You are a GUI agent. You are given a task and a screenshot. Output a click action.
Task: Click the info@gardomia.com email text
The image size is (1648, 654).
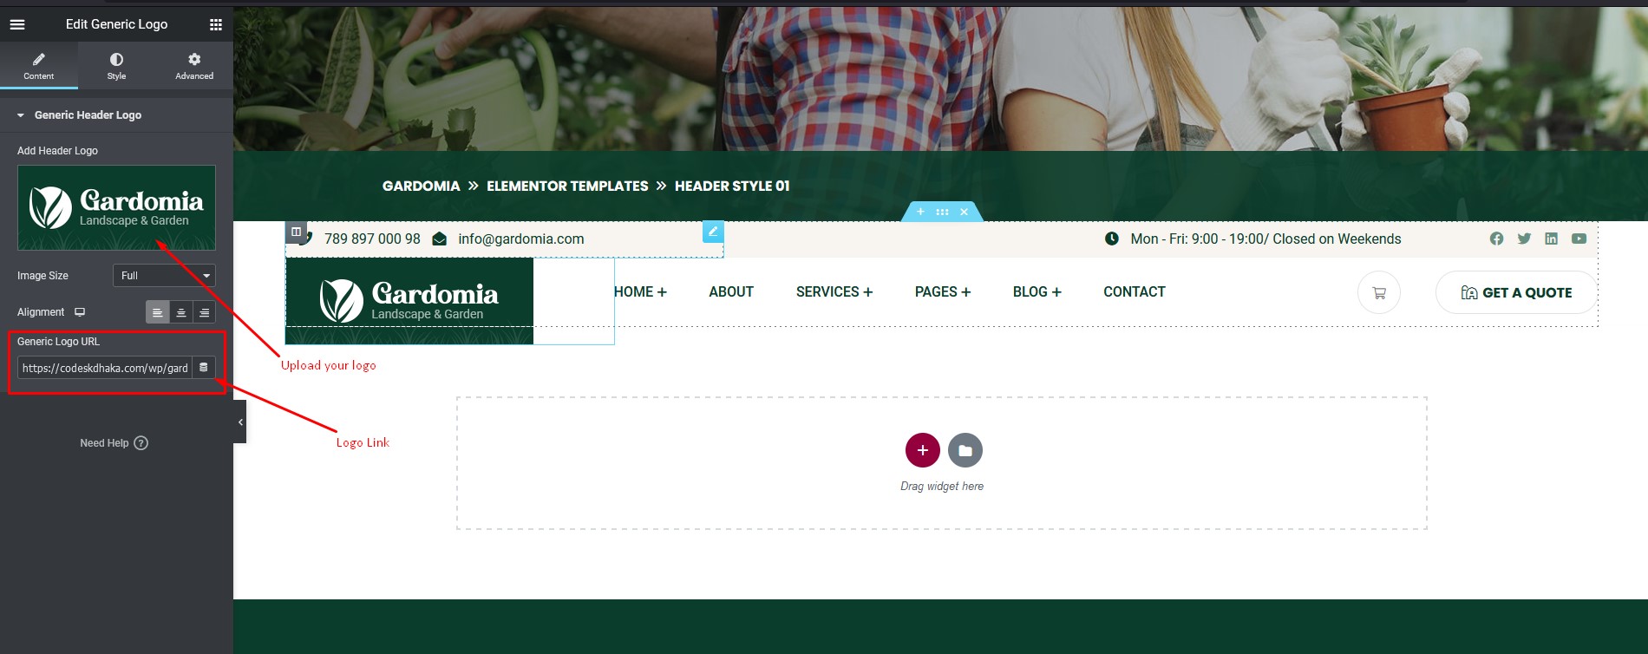[x=521, y=239]
